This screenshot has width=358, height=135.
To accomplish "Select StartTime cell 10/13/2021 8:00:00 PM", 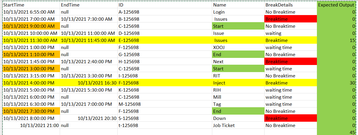I will click(31, 118).
